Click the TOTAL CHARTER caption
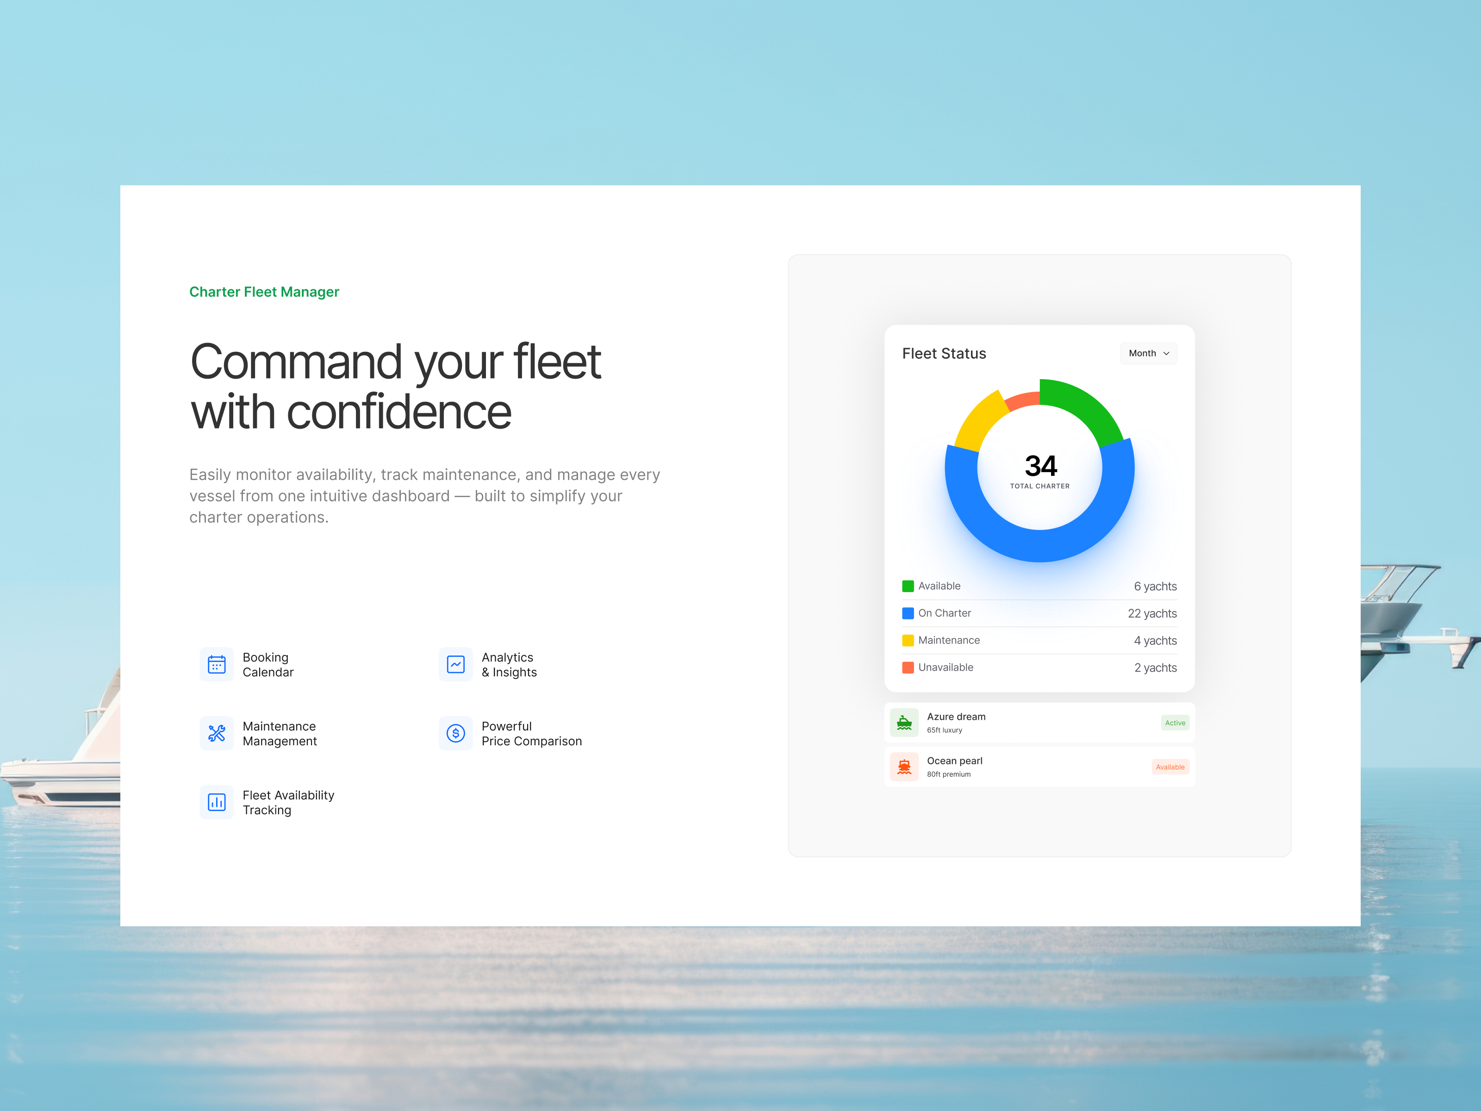This screenshot has width=1481, height=1111. click(1040, 486)
